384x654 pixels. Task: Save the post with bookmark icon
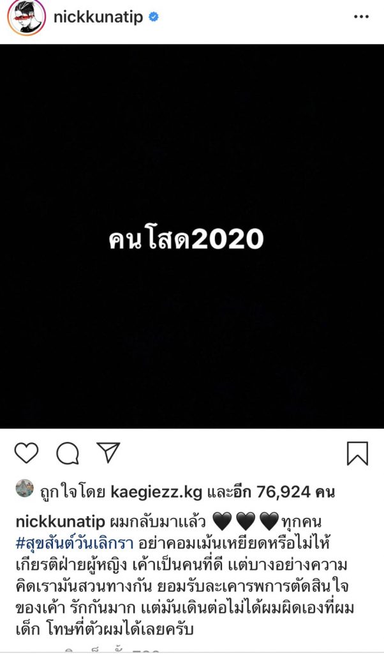pyautogui.click(x=357, y=453)
